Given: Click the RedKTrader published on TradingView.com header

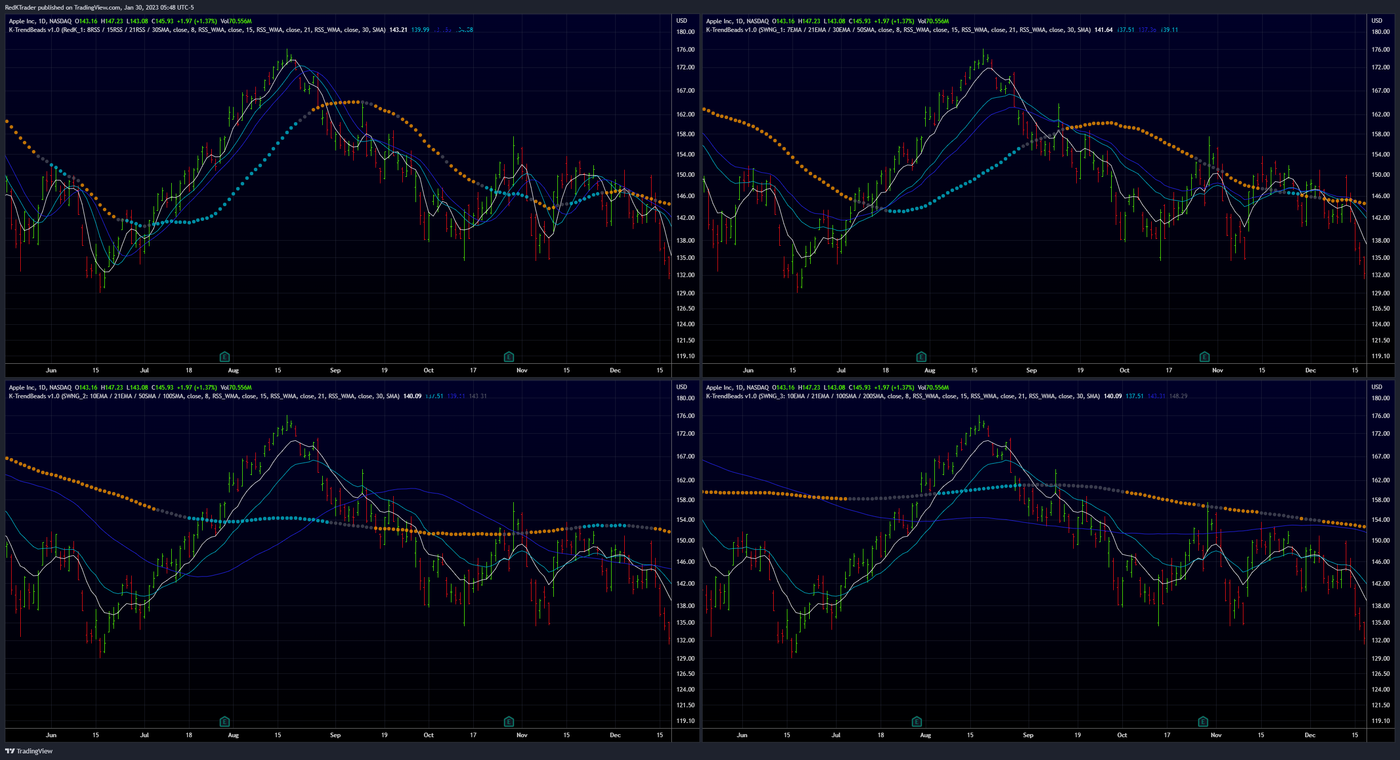Looking at the screenshot, I should [x=99, y=7].
